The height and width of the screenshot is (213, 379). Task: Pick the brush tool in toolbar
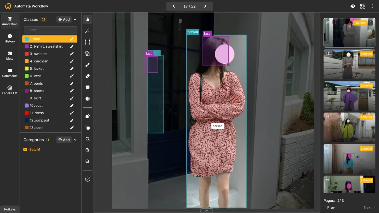(88, 65)
